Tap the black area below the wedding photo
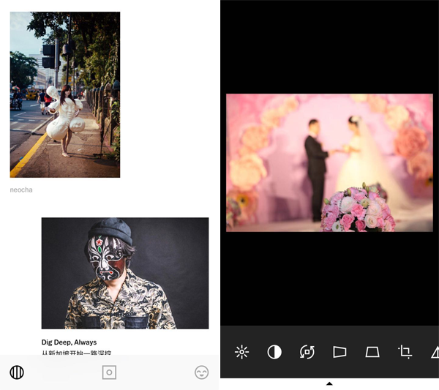The width and height of the screenshot is (439, 390). (x=329, y=278)
